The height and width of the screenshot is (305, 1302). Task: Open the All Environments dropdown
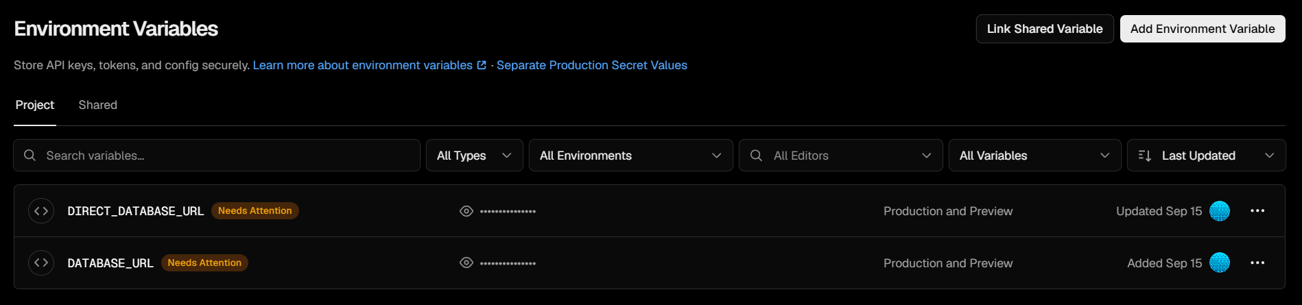tap(631, 156)
